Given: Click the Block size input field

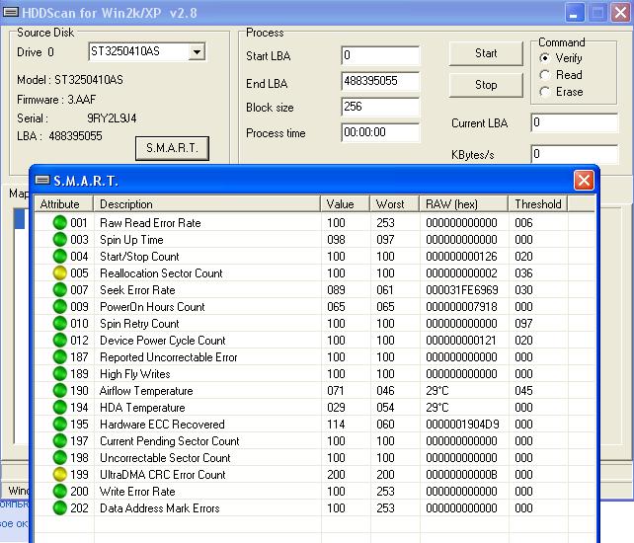Looking at the screenshot, I should tap(380, 107).
